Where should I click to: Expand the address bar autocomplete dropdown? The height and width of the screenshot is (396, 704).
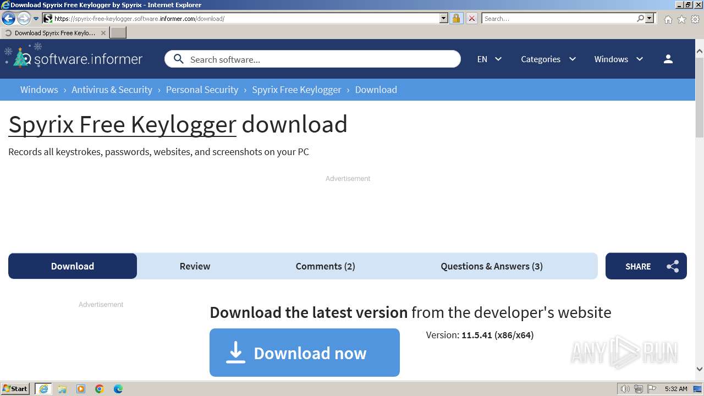[x=444, y=19]
